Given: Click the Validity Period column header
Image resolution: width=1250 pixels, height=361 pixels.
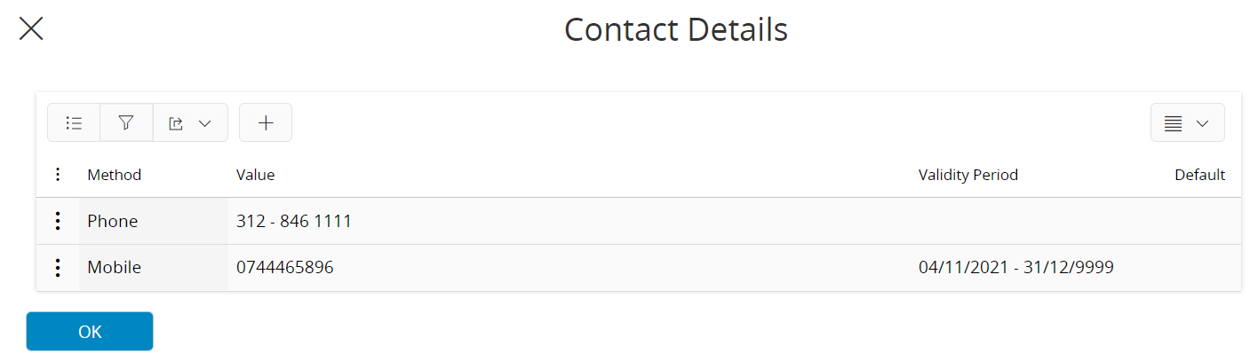Looking at the screenshot, I should [968, 175].
